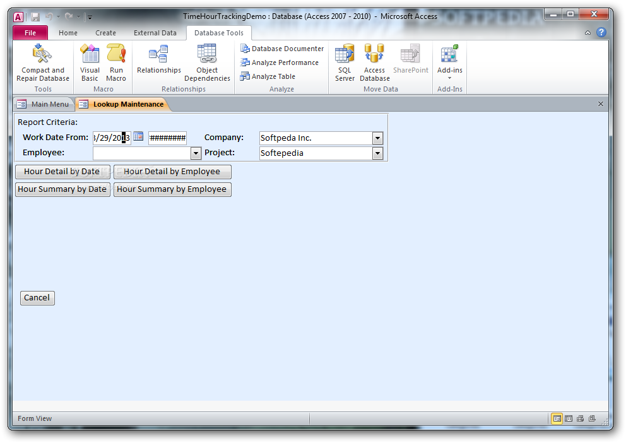Show Object Dependencies pane
This screenshot has width=626, height=443.
click(x=207, y=63)
